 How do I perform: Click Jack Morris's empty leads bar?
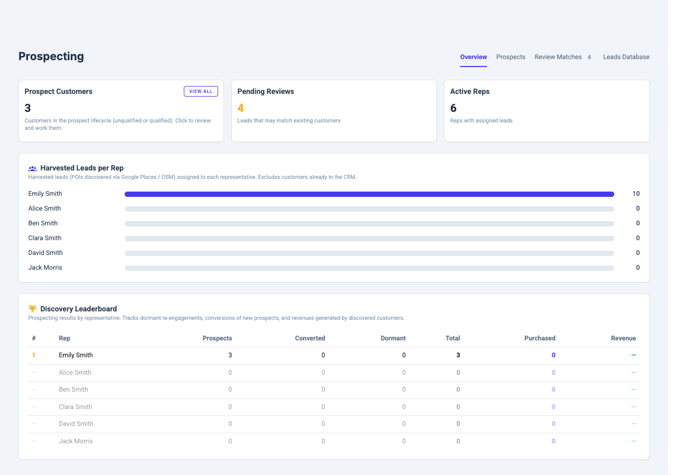point(369,268)
